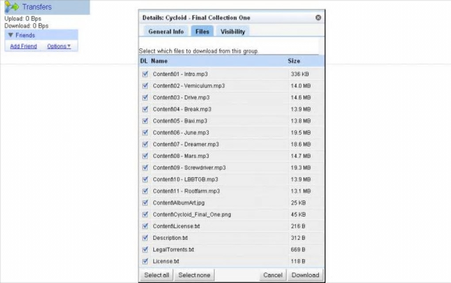Image resolution: width=451 pixels, height=283 pixels.
Task: Close the Details dialog with X icon
Action: 318,18
